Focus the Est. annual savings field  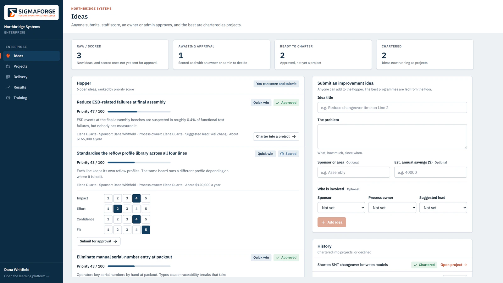(x=431, y=172)
